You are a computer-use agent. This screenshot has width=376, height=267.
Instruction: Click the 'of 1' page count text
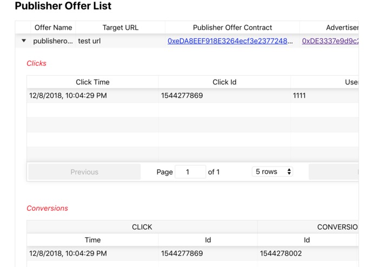click(214, 172)
